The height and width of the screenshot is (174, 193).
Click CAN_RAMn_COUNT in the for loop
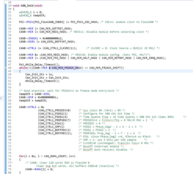tap(55, 156)
